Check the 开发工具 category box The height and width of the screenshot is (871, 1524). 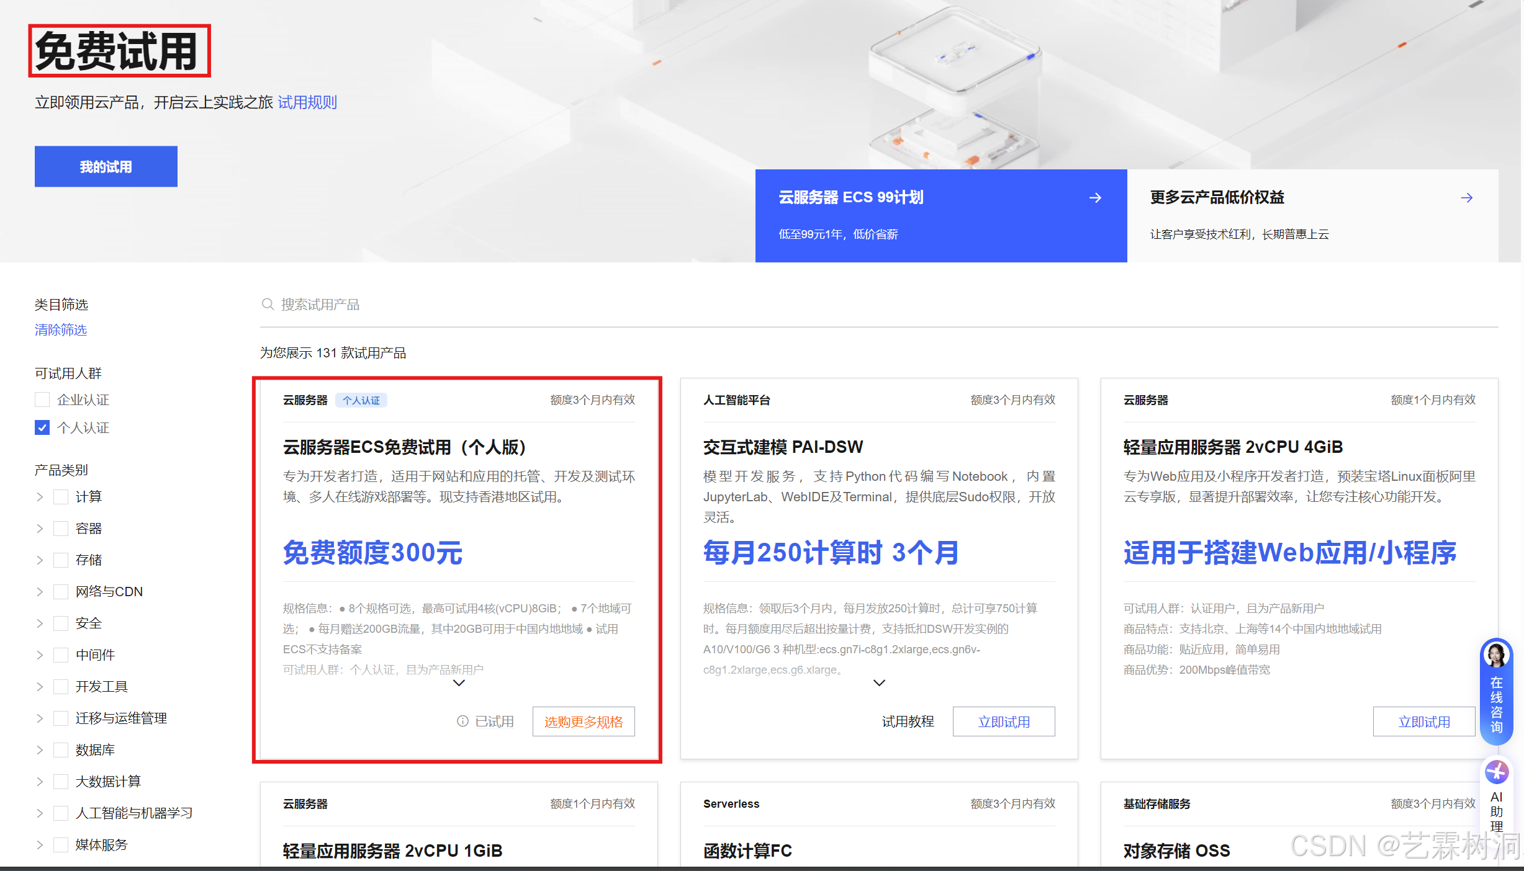click(x=61, y=686)
